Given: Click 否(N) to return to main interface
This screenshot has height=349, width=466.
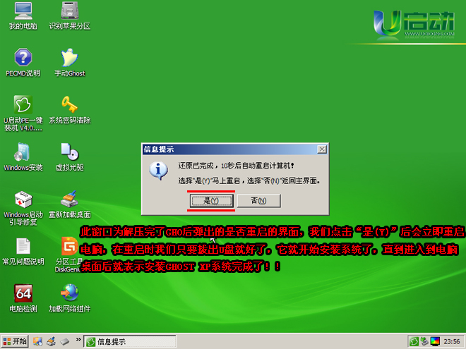Looking at the screenshot, I should pos(258,201).
